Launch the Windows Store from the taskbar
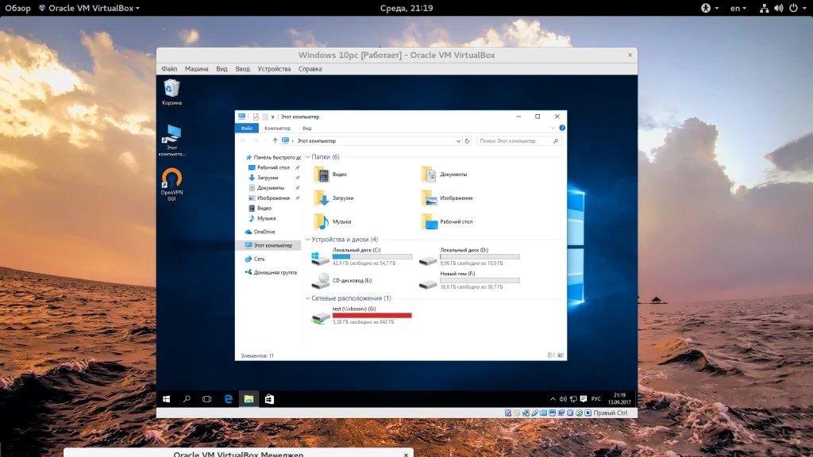This screenshot has width=813, height=457. tap(269, 398)
